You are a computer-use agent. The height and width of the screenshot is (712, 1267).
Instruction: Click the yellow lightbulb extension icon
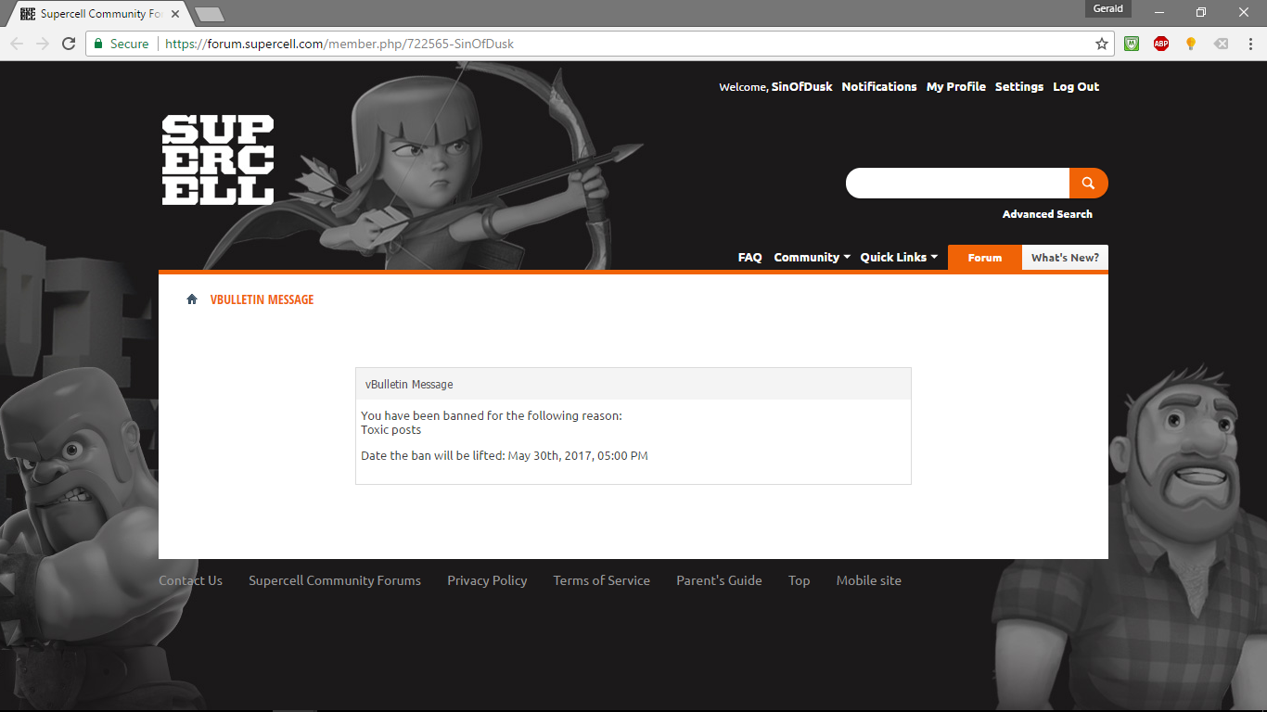tap(1191, 44)
